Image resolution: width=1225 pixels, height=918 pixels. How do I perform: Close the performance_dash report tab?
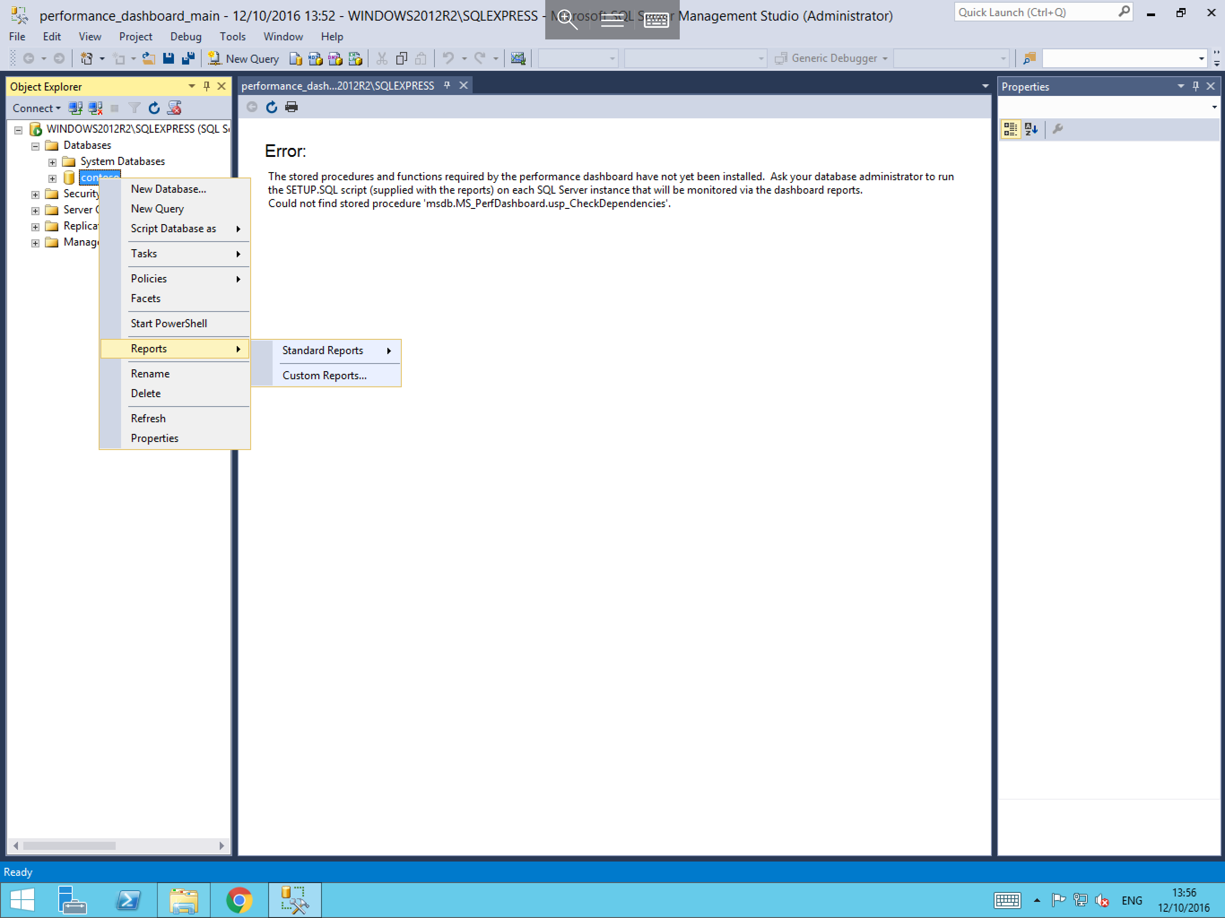tap(464, 85)
